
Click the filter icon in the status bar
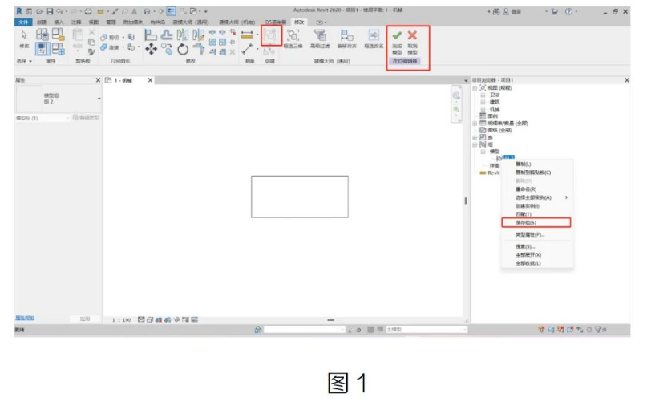tap(599, 329)
